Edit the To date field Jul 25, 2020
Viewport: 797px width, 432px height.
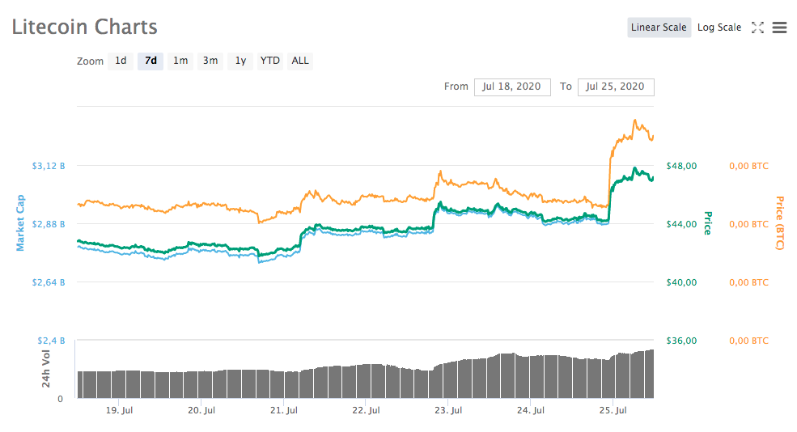pos(616,87)
